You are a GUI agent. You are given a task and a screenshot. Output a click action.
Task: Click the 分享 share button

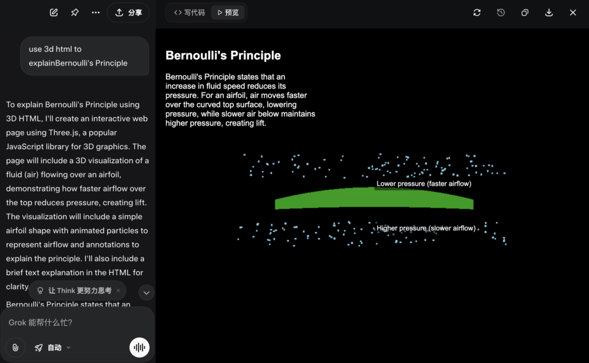(x=128, y=12)
